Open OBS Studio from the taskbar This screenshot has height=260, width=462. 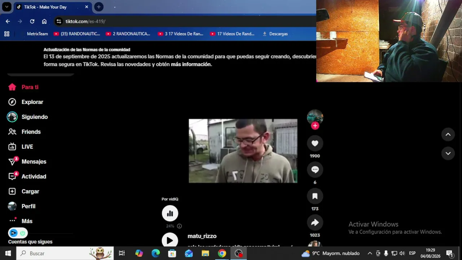pos(239,253)
